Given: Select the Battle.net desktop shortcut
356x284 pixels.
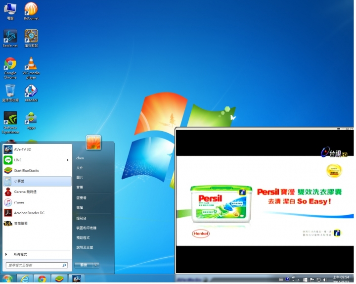Looking at the screenshot, I should tap(10, 39).
